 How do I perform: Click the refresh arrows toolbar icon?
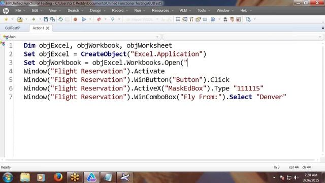(60, 19)
